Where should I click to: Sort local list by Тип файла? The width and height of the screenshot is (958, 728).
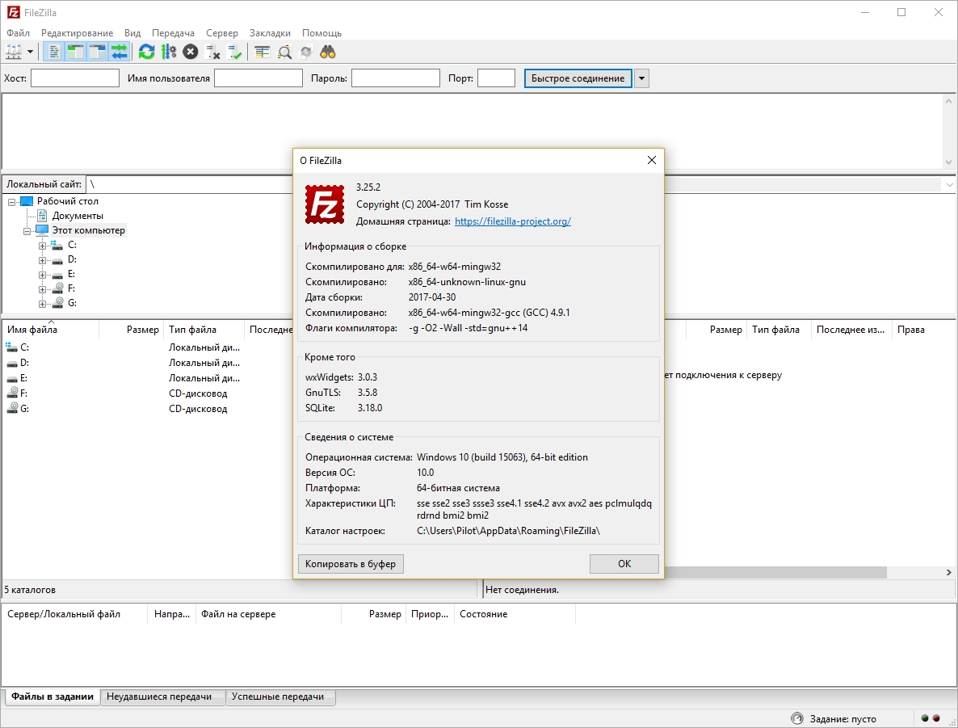(204, 330)
